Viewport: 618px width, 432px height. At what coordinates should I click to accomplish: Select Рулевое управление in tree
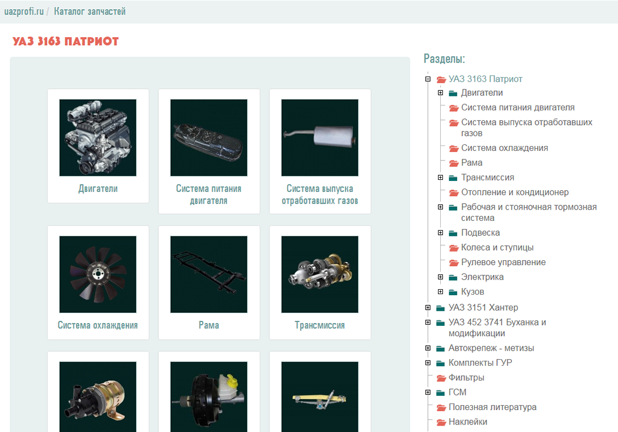[503, 262]
